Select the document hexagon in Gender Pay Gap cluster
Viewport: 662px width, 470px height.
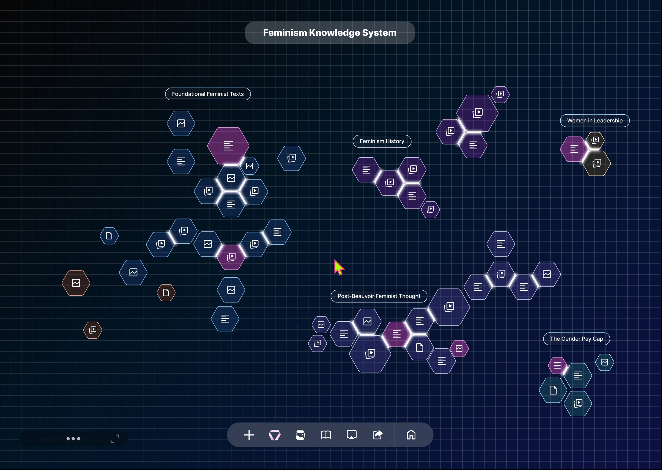[x=553, y=390]
